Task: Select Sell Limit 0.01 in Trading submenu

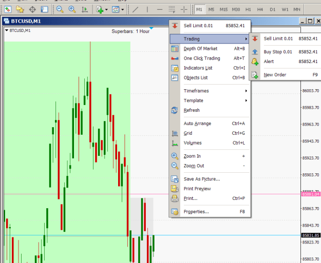Action: (286, 38)
